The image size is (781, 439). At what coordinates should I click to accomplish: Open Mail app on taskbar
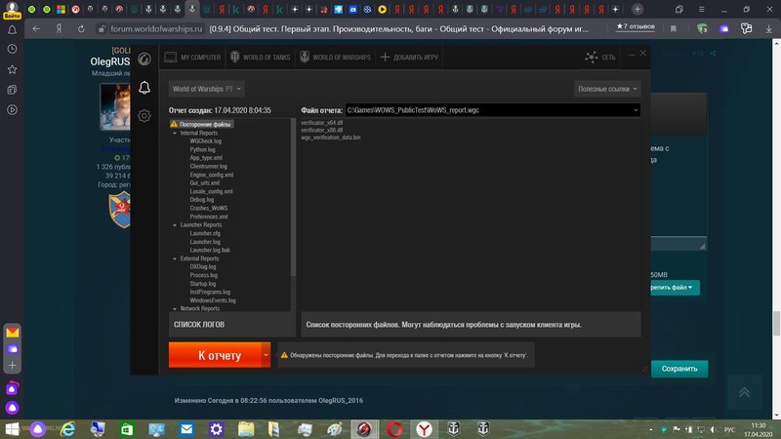(x=186, y=428)
